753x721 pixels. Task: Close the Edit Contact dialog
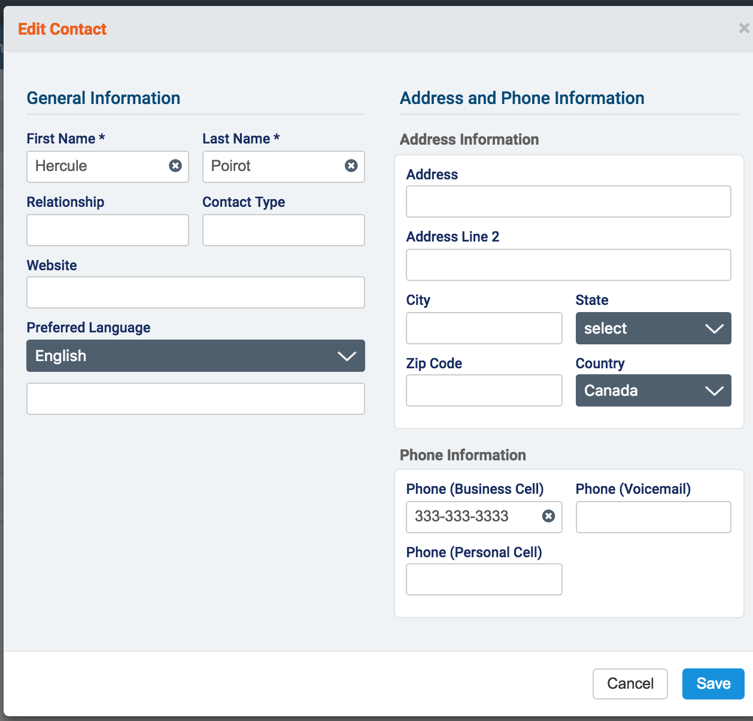(x=743, y=28)
